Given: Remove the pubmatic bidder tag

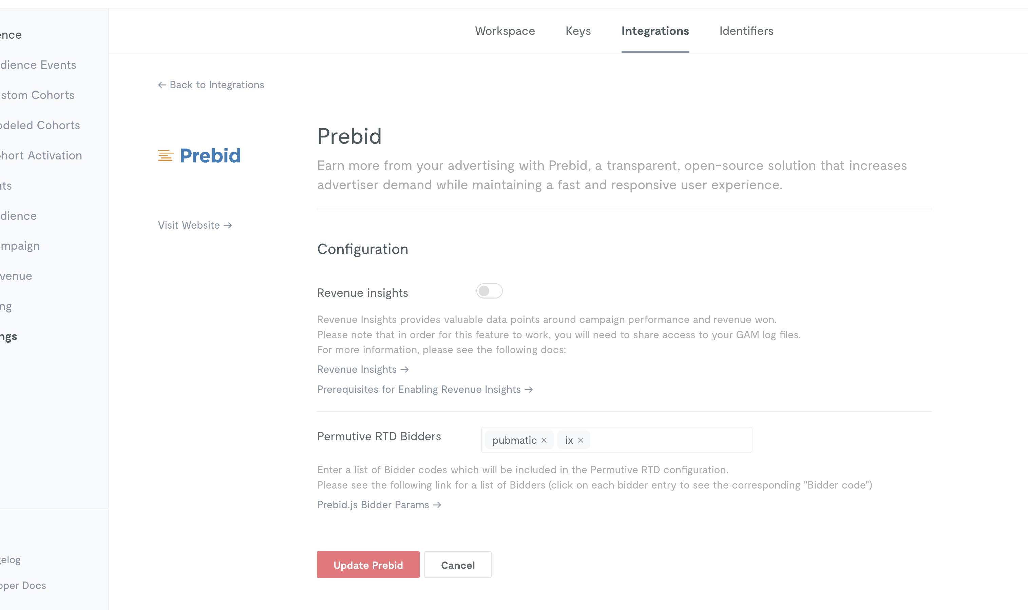Looking at the screenshot, I should pos(544,440).
